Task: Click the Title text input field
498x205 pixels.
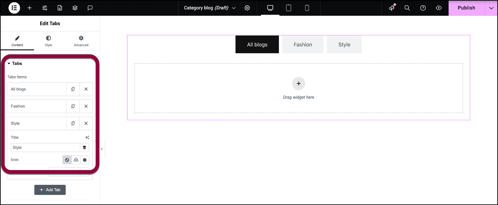Action: pyautogui.click(x=45, y=147)
